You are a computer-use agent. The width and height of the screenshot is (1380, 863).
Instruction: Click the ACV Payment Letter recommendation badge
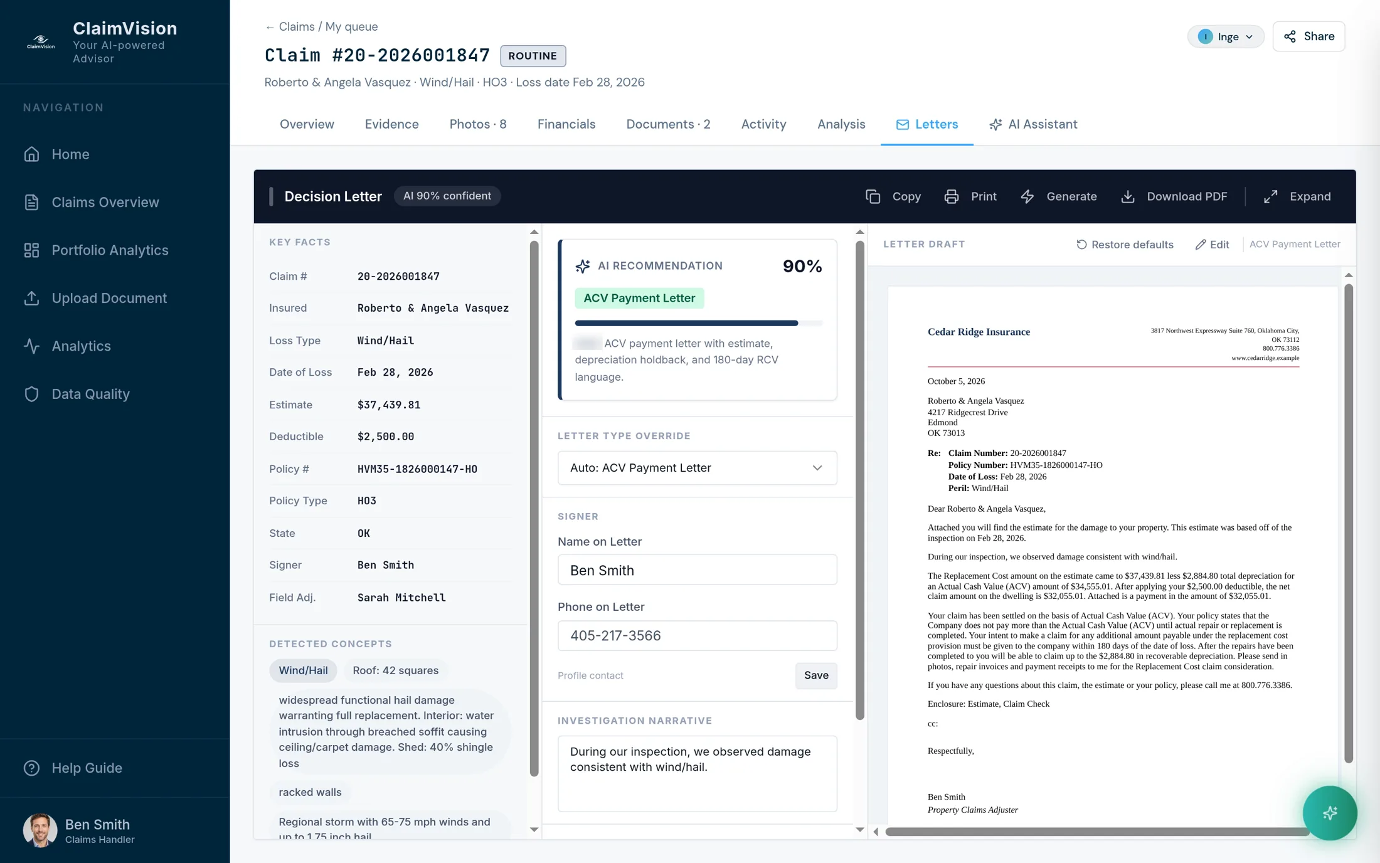coord(639,298)
